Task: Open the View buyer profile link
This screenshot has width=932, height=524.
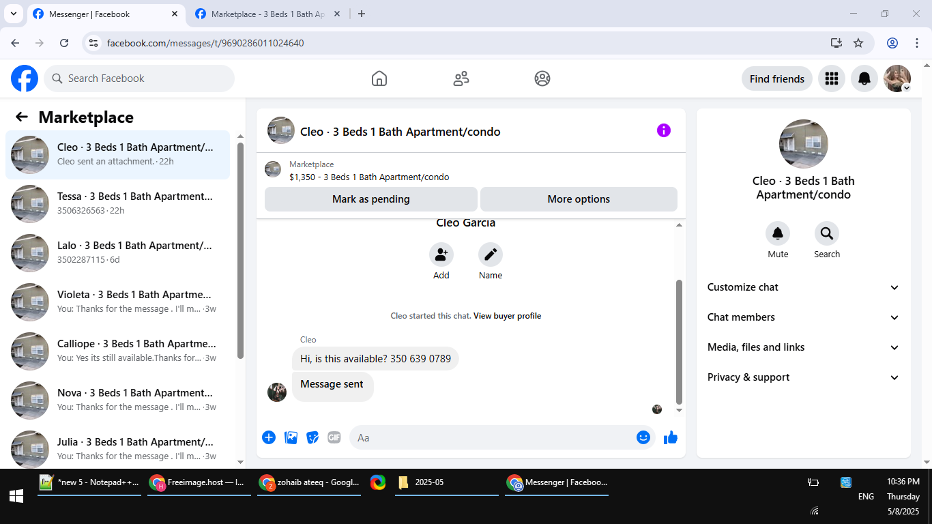Action: coord(507,316)
